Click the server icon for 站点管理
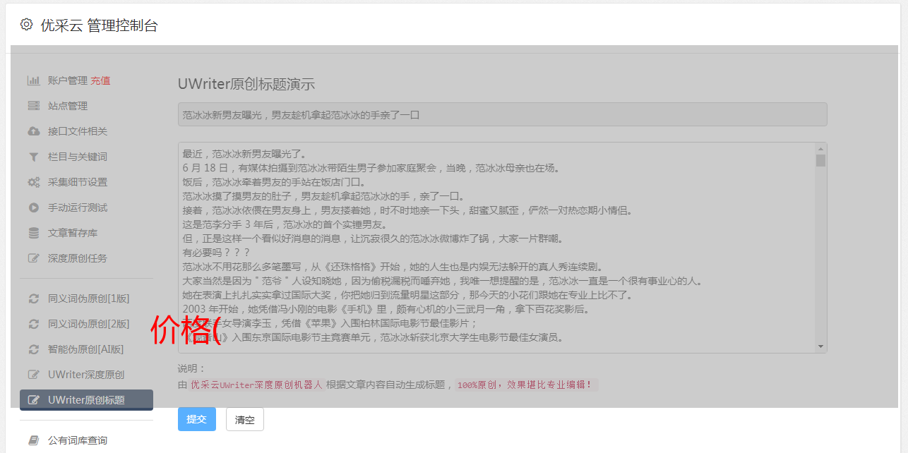 coord(33,106)
